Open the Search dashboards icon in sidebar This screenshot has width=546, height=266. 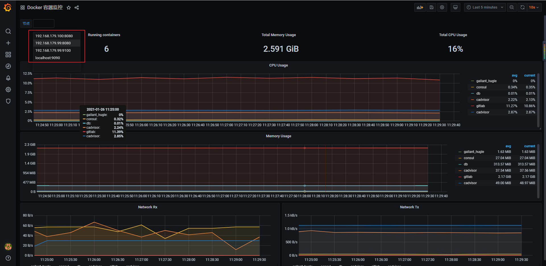coord(8,31)
